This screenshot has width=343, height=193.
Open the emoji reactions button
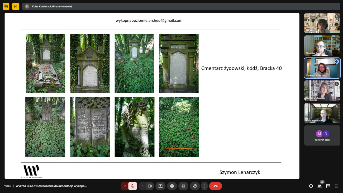tap(172, 186)
